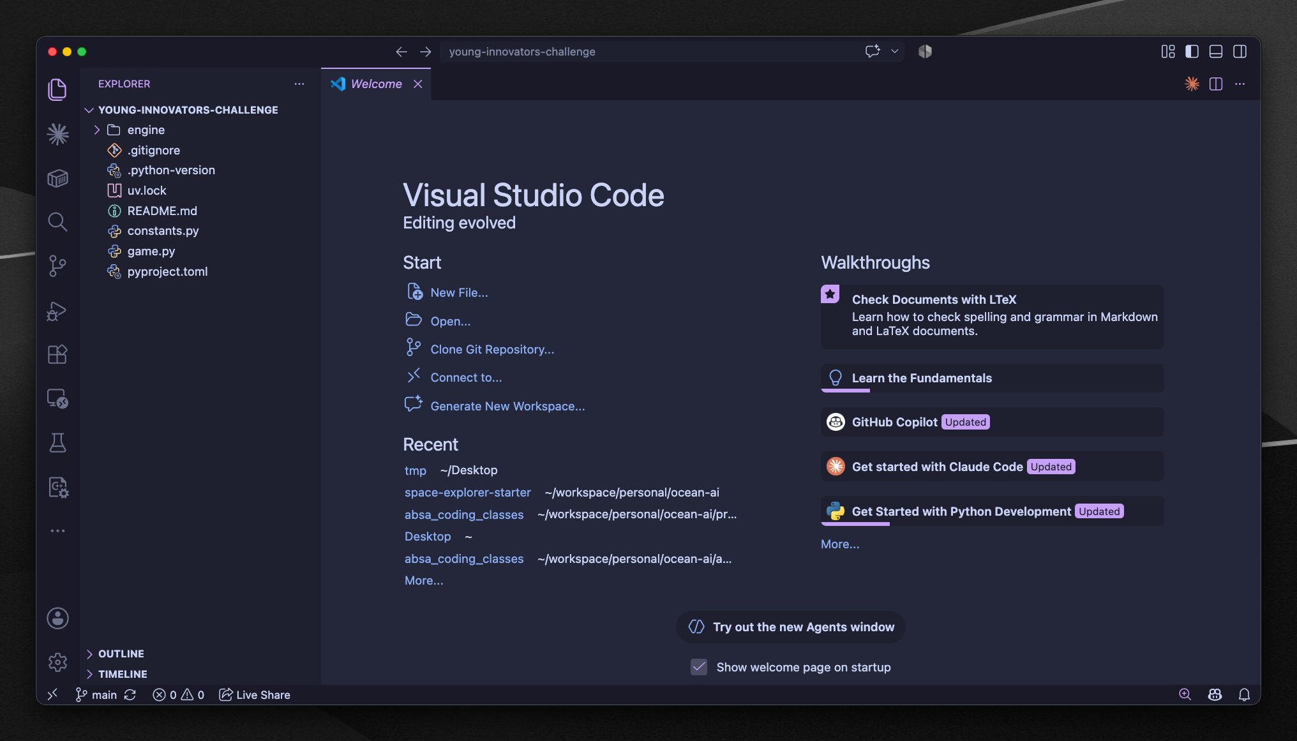
Task: Click the Accounts icon in activity bar
Action: coord(57,618)
